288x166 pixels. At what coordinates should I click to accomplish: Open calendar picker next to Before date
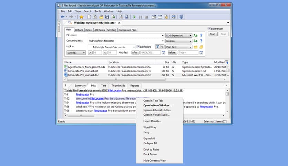coord(201,53)
